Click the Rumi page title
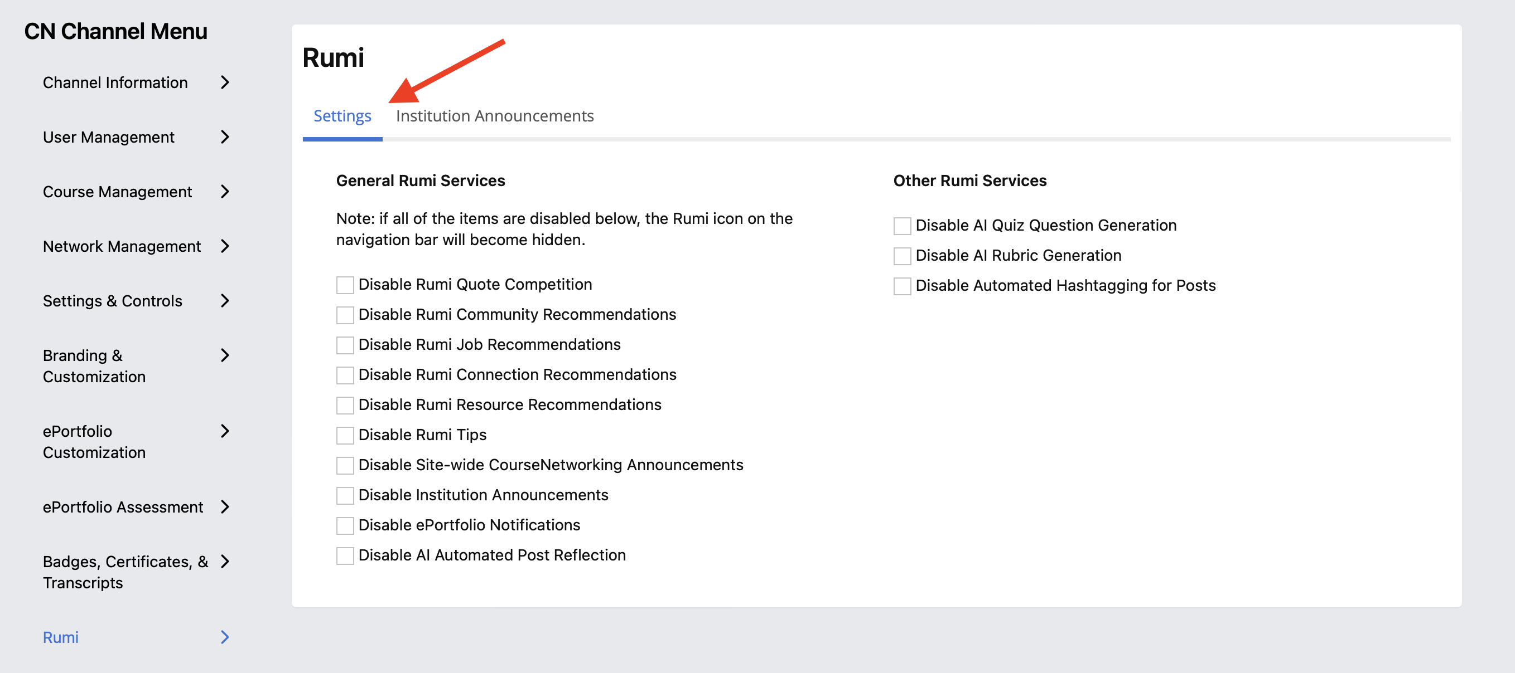The width and height of the screenshot is (1515, 673). pyautogui.click(x=334, y=57)
